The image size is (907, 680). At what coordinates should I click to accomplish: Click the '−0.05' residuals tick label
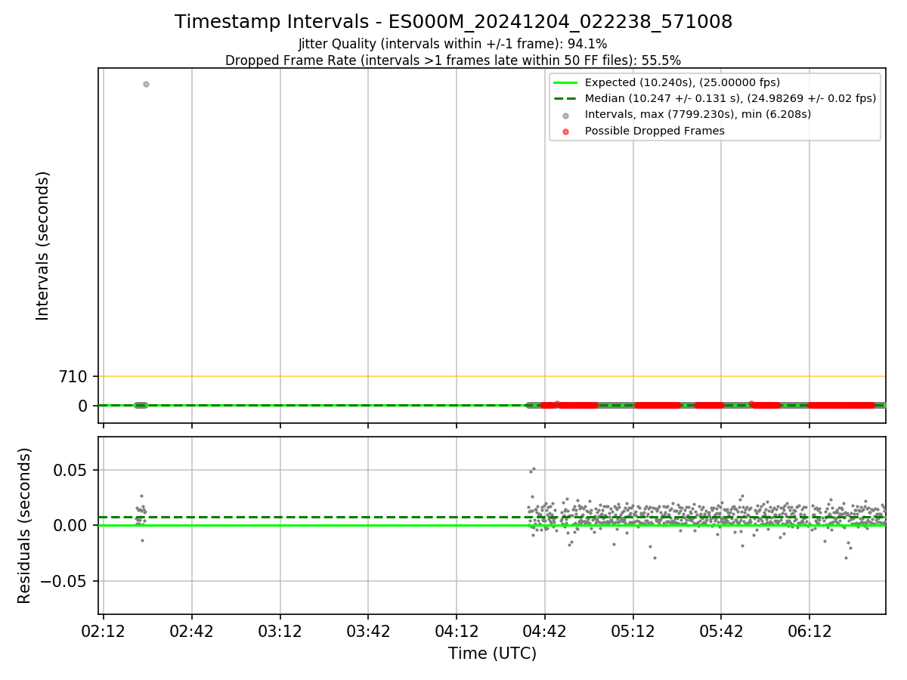coord(66,581)
